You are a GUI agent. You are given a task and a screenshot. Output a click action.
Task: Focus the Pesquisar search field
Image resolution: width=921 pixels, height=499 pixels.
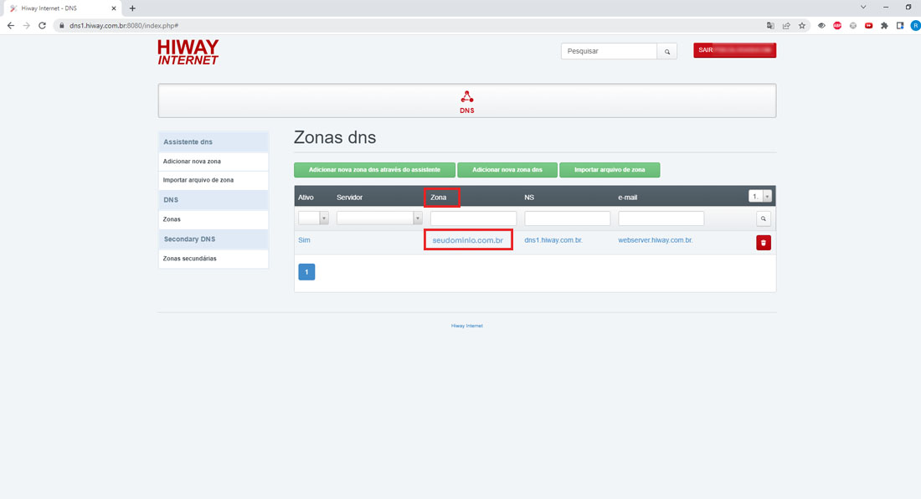click(609, 51)
